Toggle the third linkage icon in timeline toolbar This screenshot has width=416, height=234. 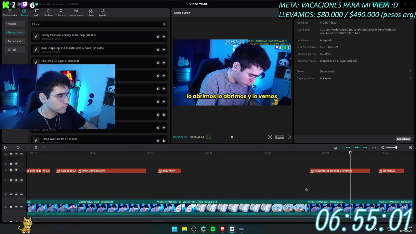pos(365,148)
